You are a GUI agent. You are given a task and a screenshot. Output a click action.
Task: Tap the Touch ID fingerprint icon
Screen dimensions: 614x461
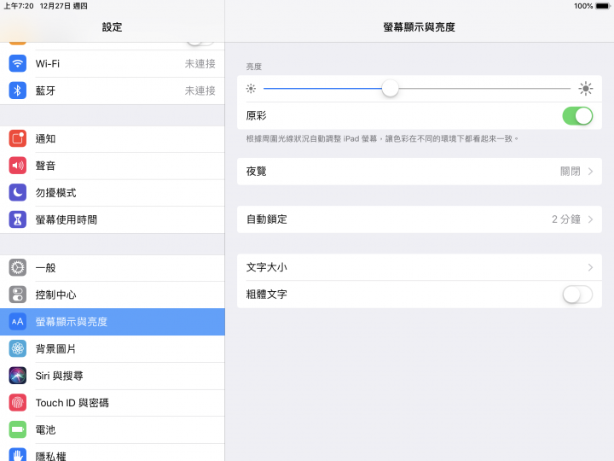(18, 403)
